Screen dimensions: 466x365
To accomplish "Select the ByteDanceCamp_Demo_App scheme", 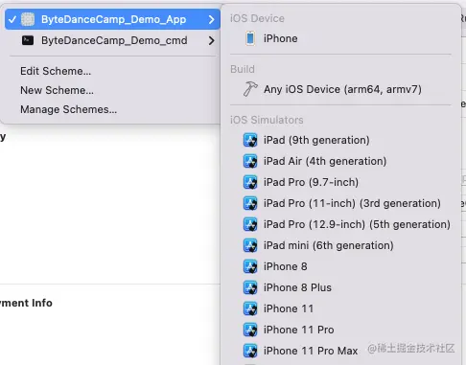I will click(112, 19).
